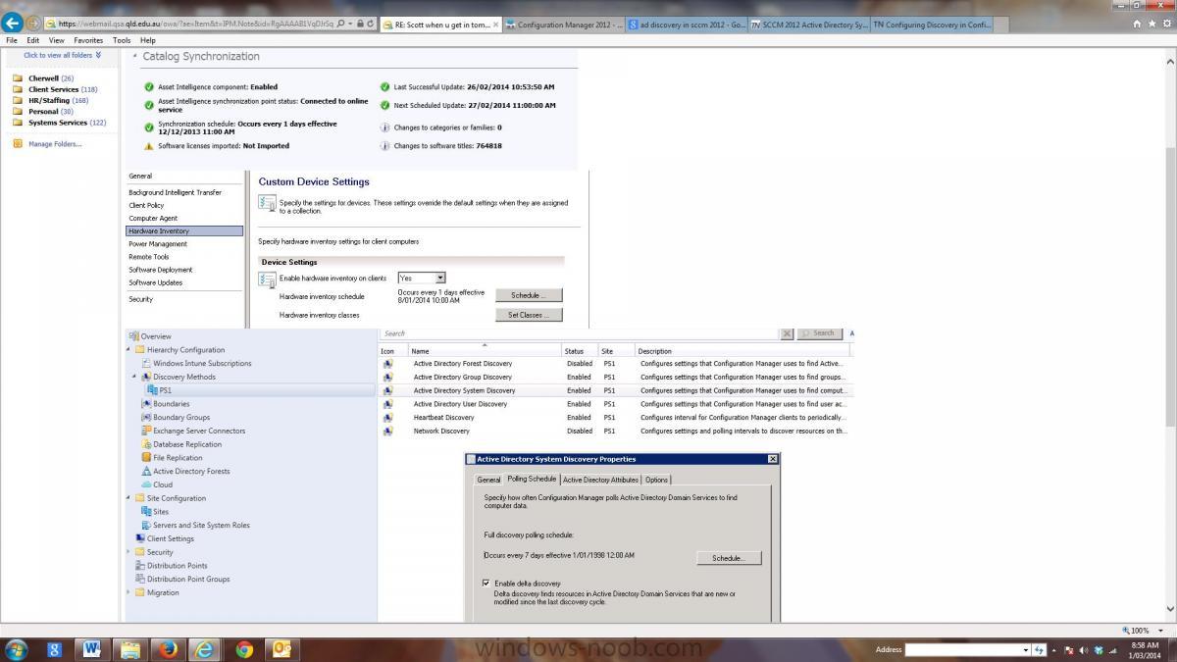Click the Active Directory Forest Discovery row icon
This screenshot has height=662, width=1177.
click(388, 364)
